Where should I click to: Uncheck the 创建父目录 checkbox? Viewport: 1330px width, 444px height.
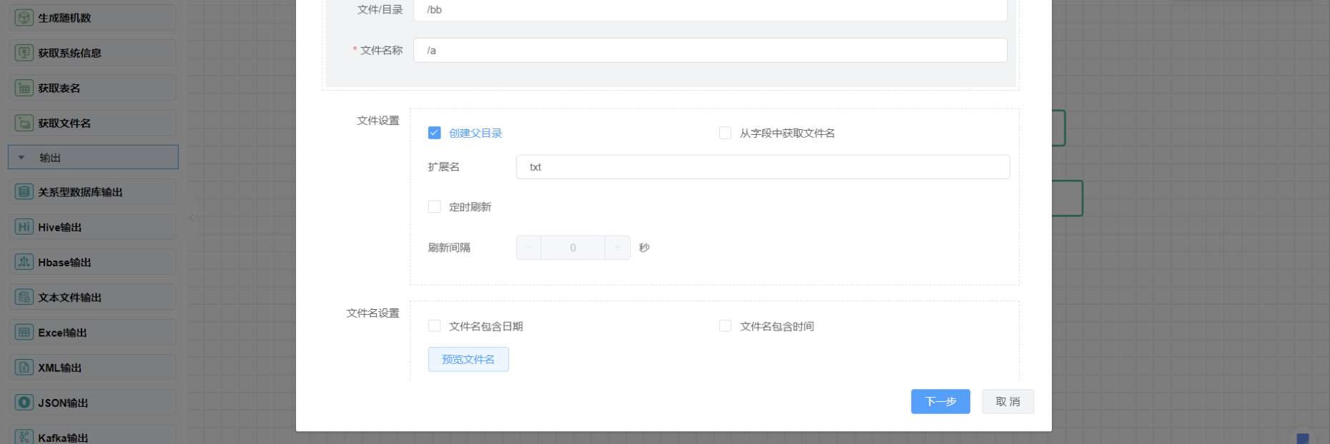coord(434,133)
